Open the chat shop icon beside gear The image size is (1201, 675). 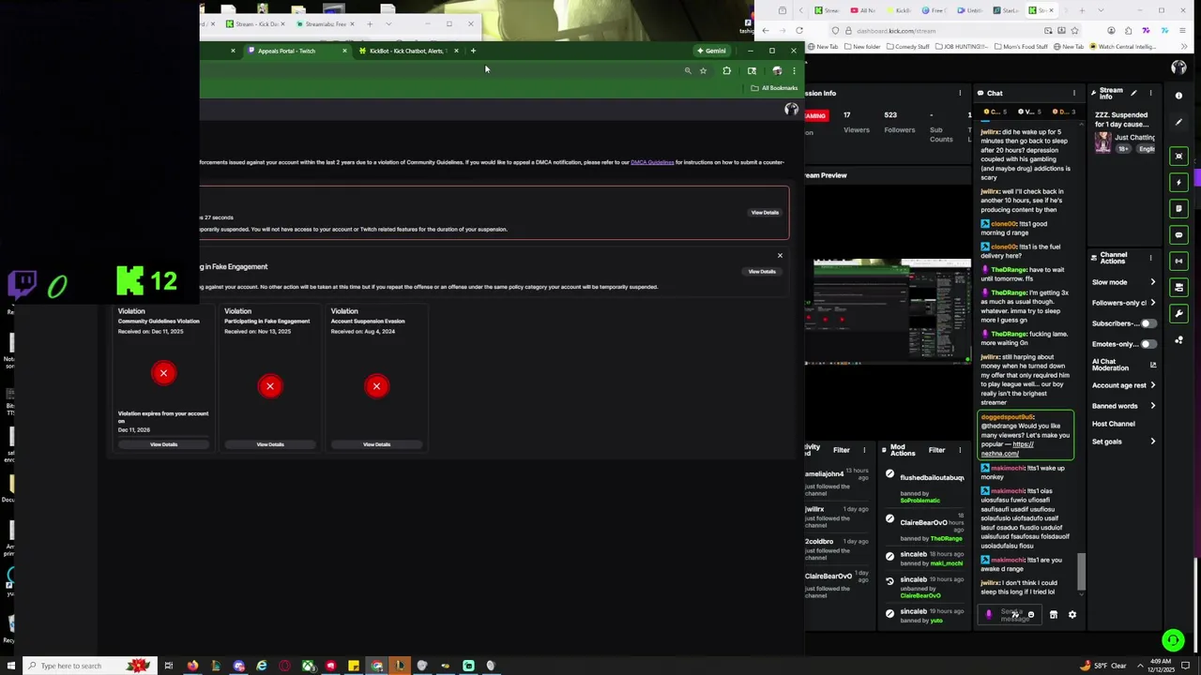point(1053,615)
